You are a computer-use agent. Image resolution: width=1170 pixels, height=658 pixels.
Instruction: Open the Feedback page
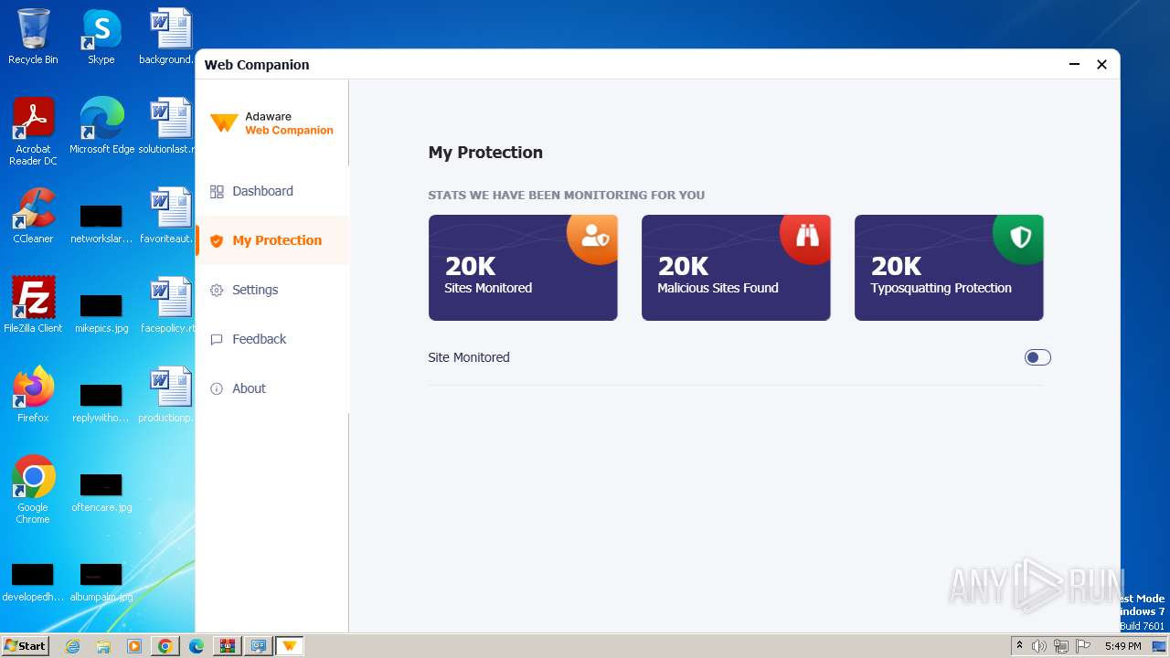click(x=272, y=339)
